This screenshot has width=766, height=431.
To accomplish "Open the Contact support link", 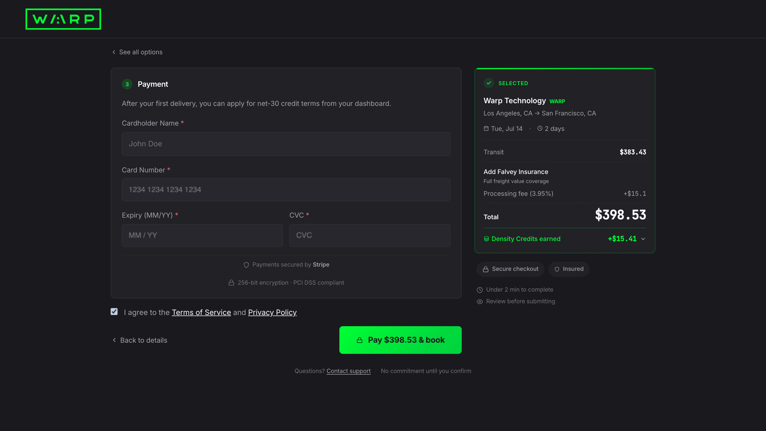I will (x=348, y=371).
